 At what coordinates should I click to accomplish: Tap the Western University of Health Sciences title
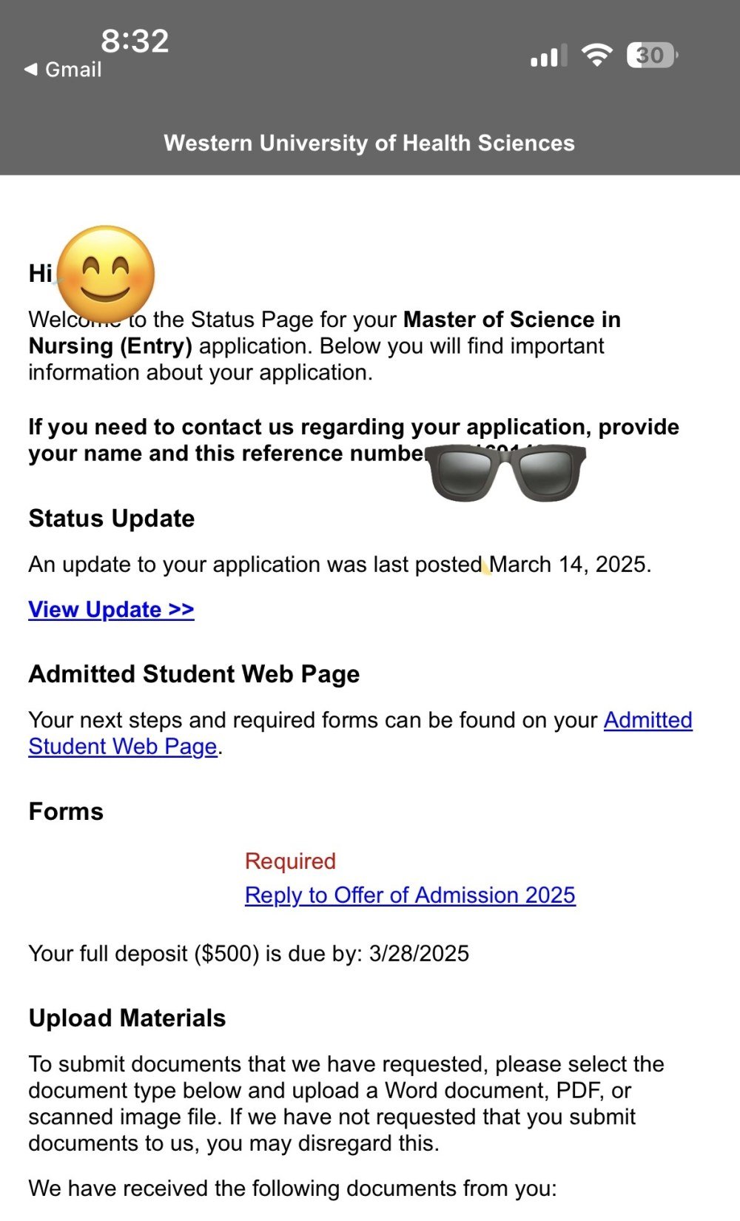[369, 143]
